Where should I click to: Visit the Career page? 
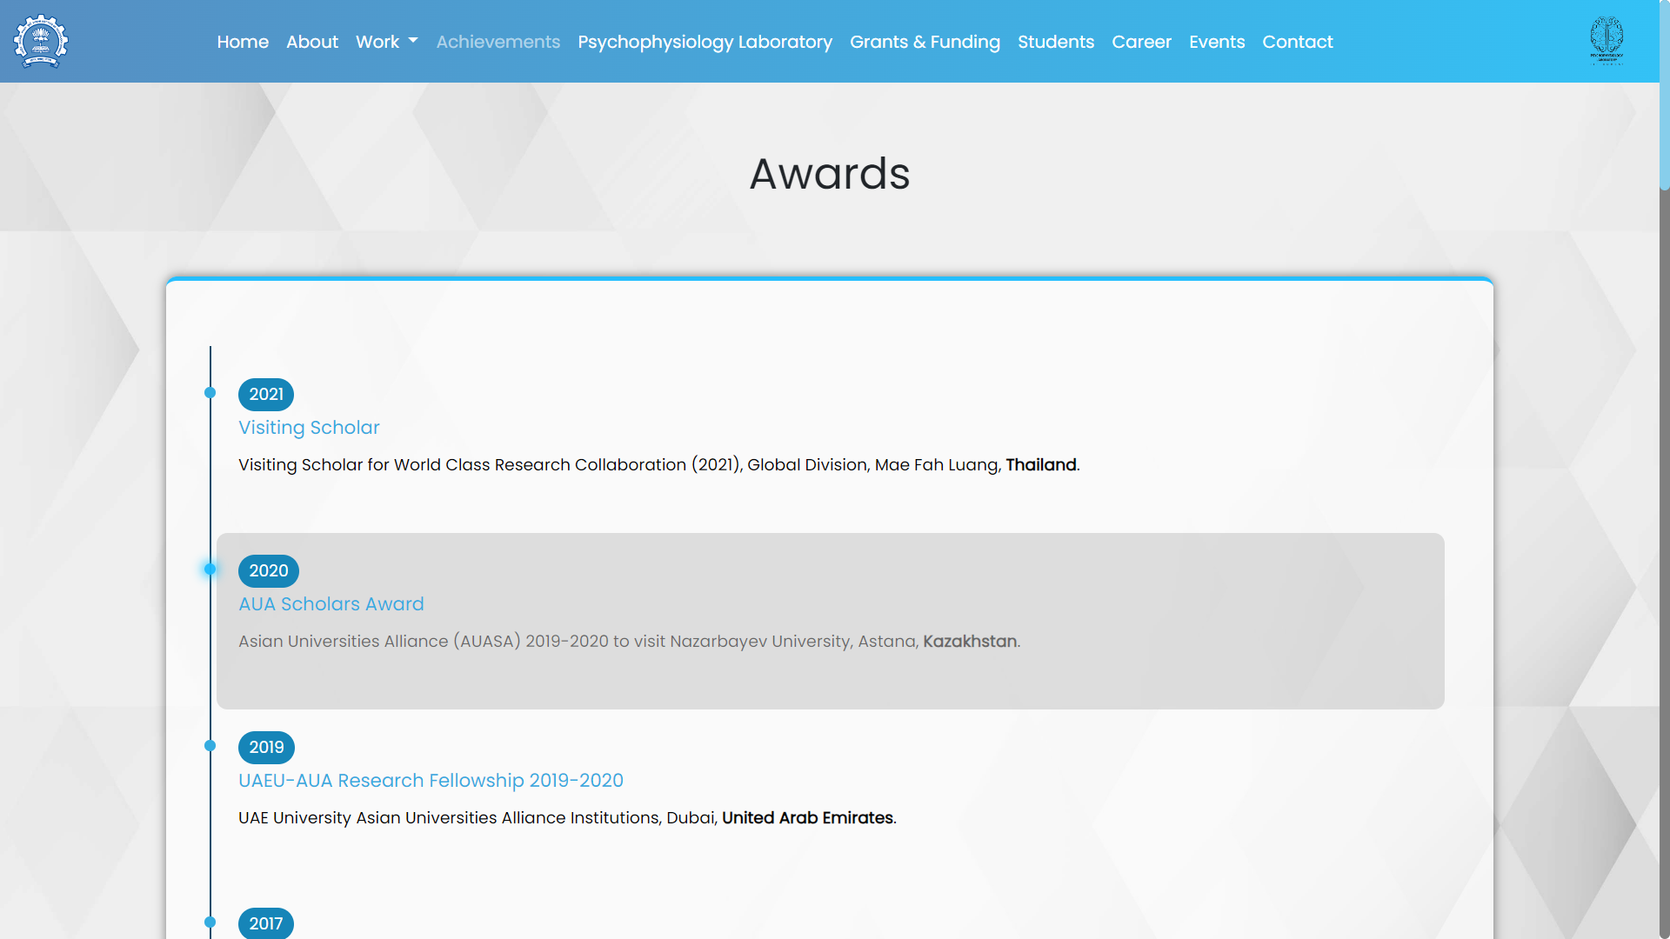tap(1141, 42)
